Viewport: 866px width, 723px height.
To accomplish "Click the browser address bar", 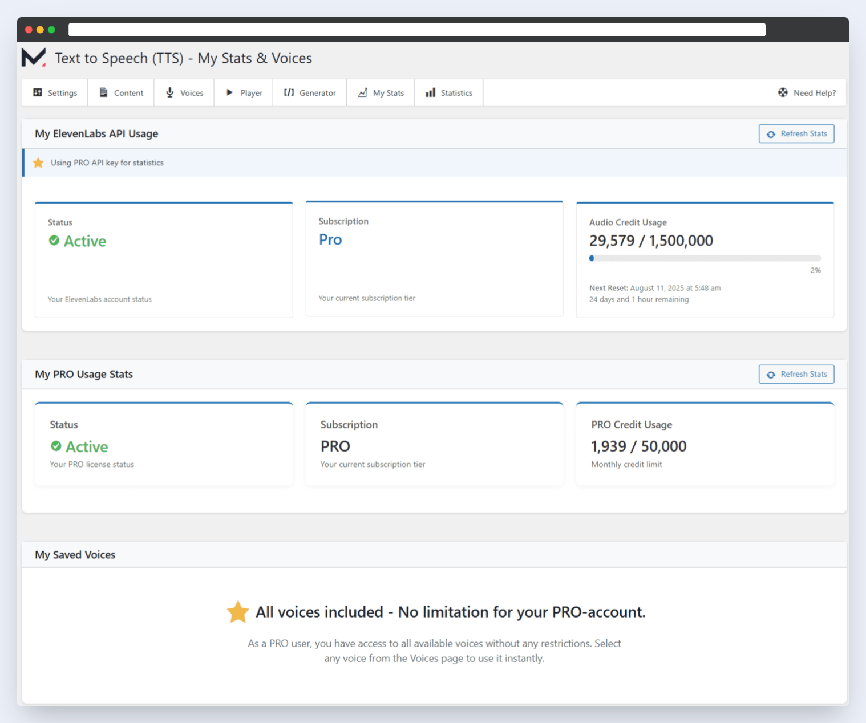I will click(417, 30).
